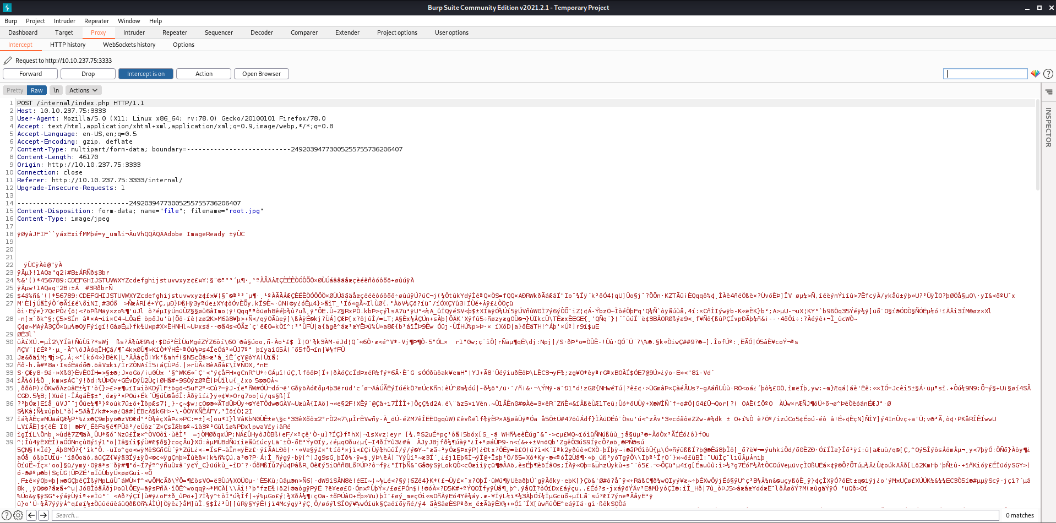Switch to Raw message view
This screenshot has height=523, width=1056.
37,90
